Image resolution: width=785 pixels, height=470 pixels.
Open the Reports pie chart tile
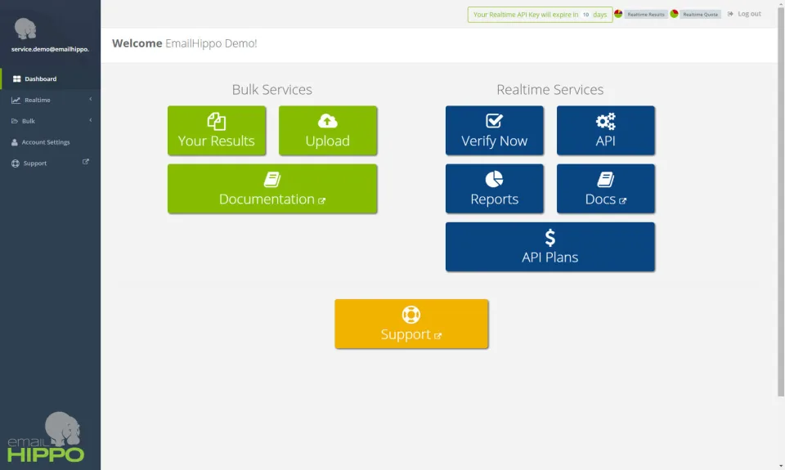pyautogui.click(x=494, y=189)
